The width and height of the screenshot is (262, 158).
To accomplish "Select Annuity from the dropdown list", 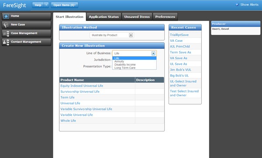I will click(119, 61).
